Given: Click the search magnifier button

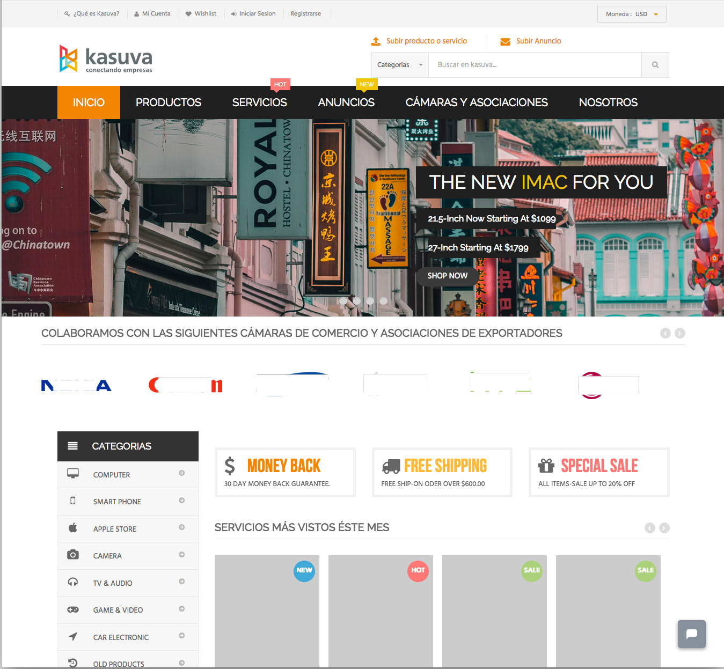Looking at the screenshot, I should click(x=655, y=65).
